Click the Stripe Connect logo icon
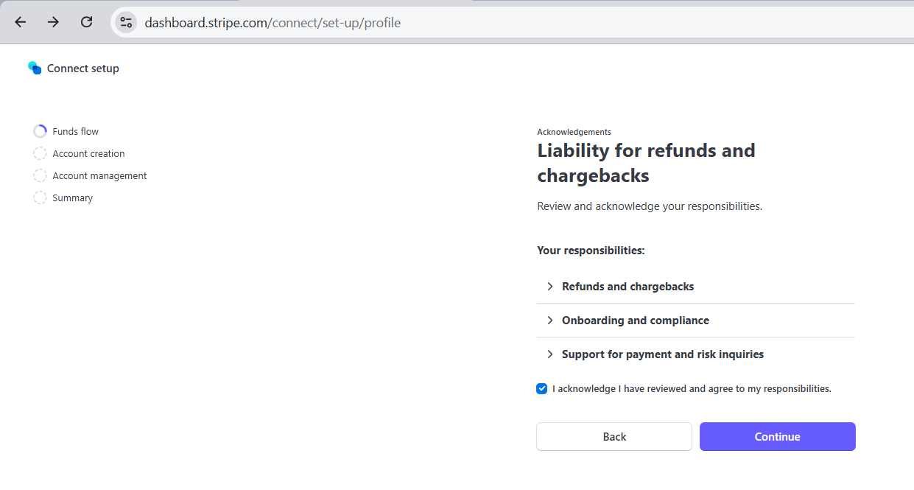914x490 pixels. pos(35,68)
